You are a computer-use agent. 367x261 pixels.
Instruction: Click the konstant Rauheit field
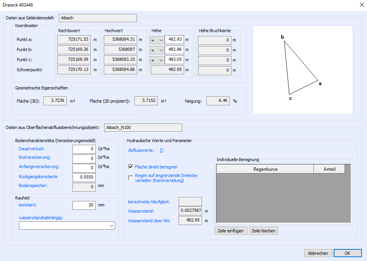pyautogui.click(x=84, y=205)
